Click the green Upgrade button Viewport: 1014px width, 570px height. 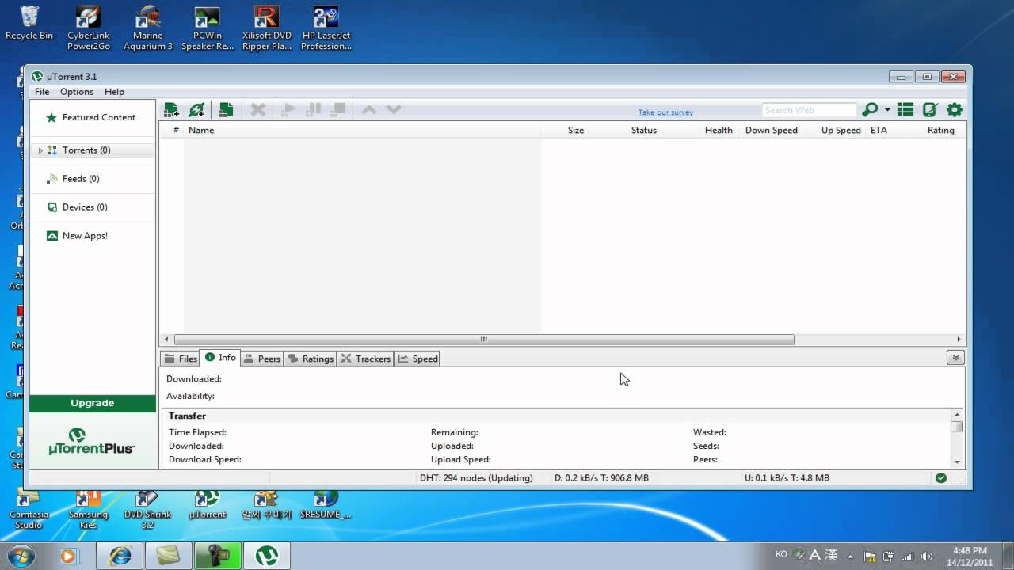93,403
